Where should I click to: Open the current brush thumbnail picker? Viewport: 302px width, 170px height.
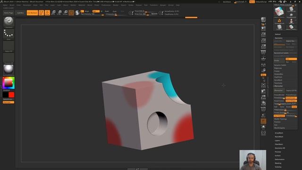coord(8,21)
